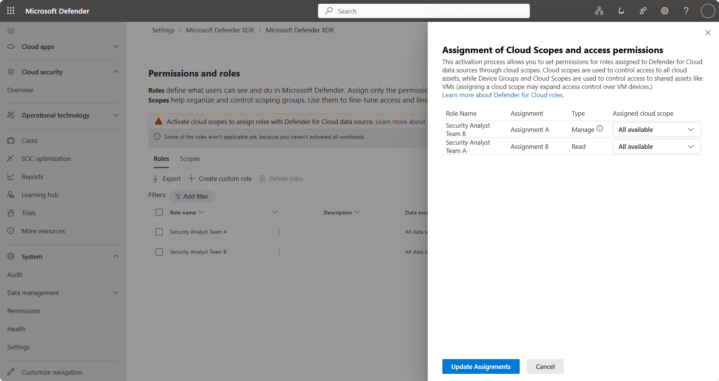Switch to the Scopes tab

(x=190, y=159)
